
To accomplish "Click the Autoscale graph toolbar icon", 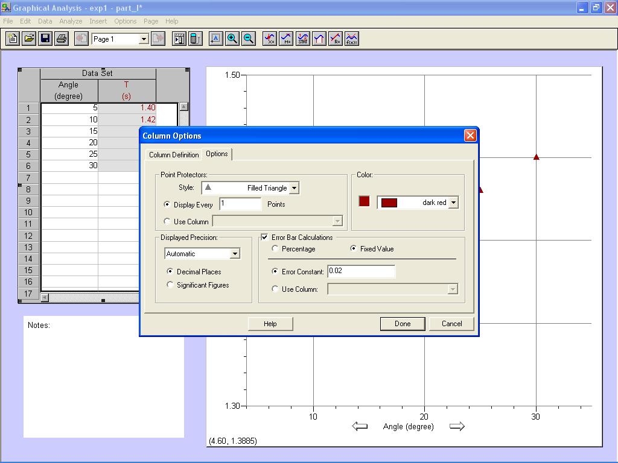I will point(216,39).
